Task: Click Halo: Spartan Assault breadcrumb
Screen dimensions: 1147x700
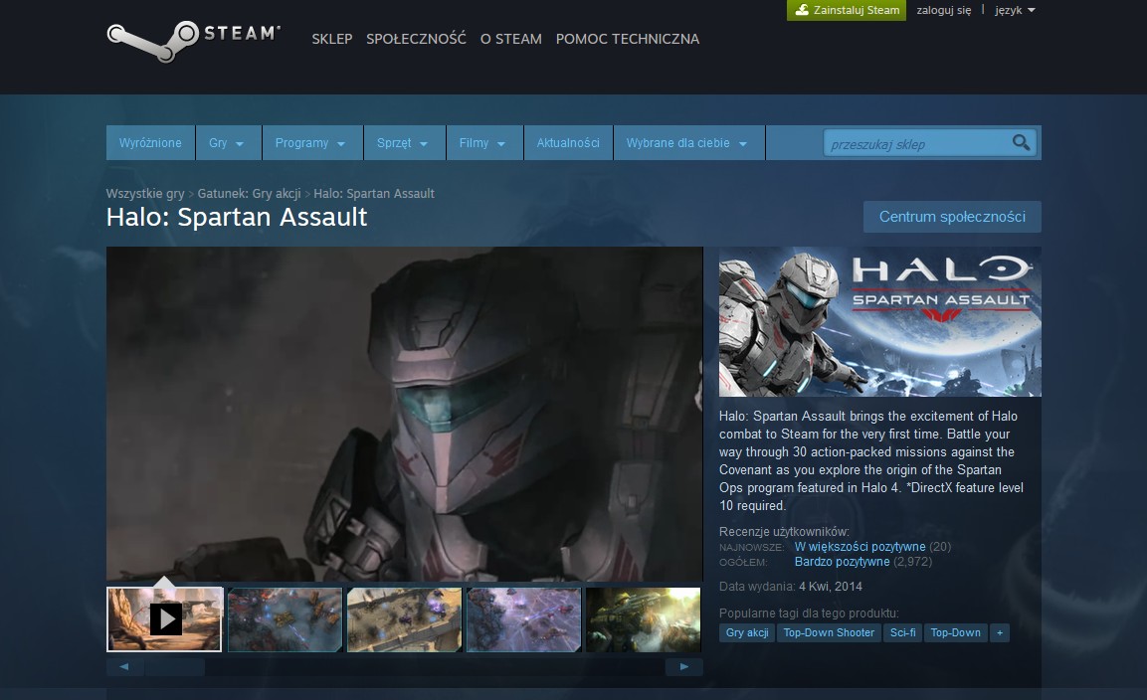Action: click(374, 193)
